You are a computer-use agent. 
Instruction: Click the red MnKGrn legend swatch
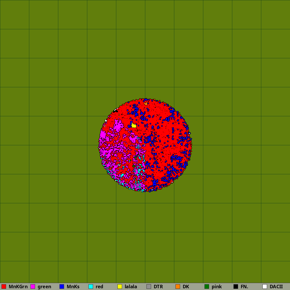pos(4,287)
